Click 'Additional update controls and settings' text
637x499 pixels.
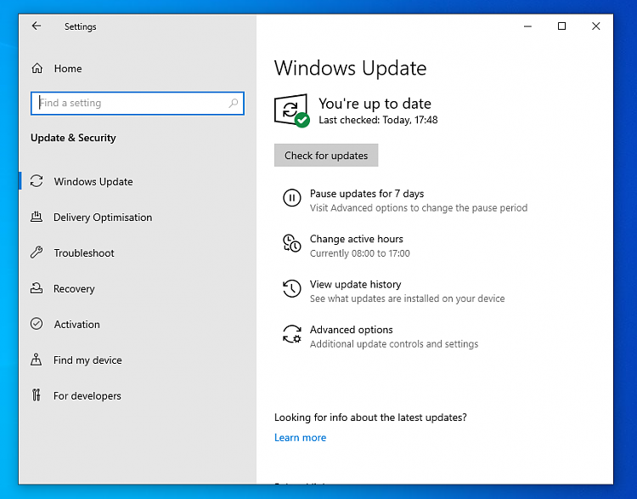point(394,344)
